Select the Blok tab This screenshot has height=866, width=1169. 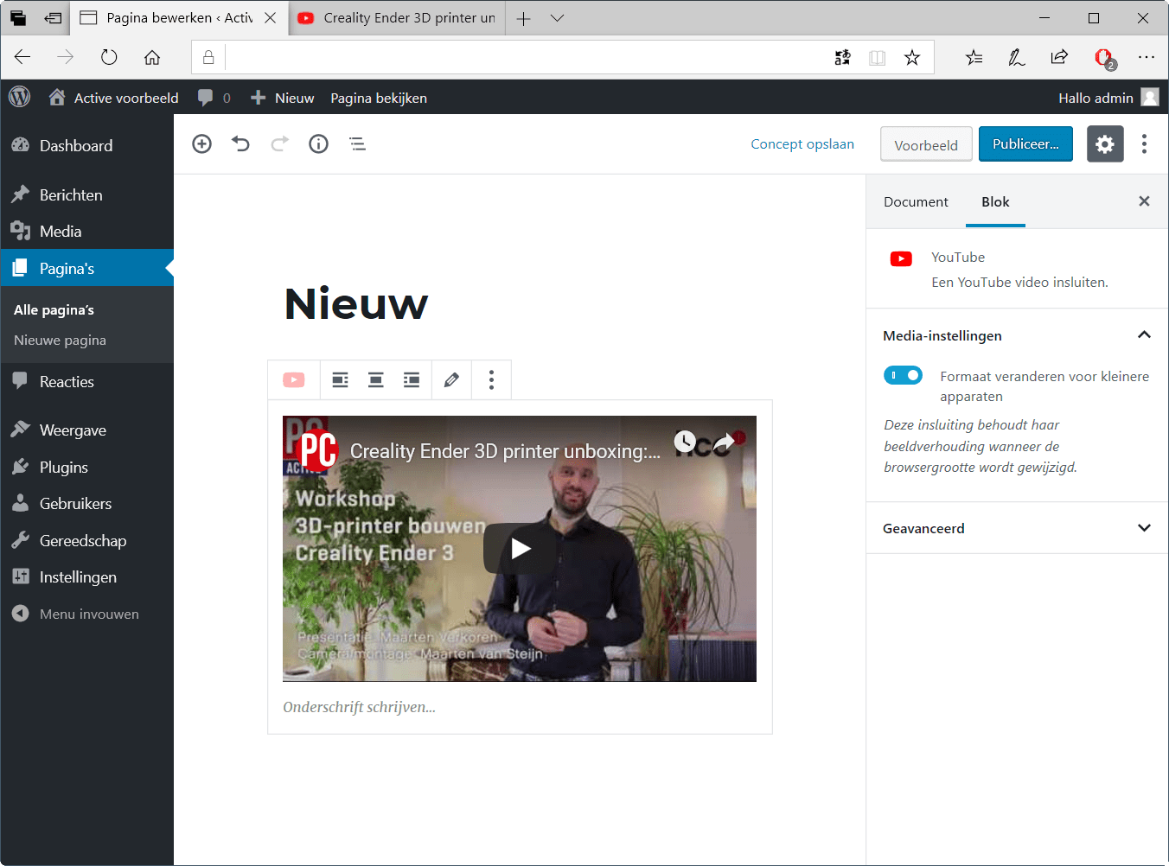pos(995,201)
